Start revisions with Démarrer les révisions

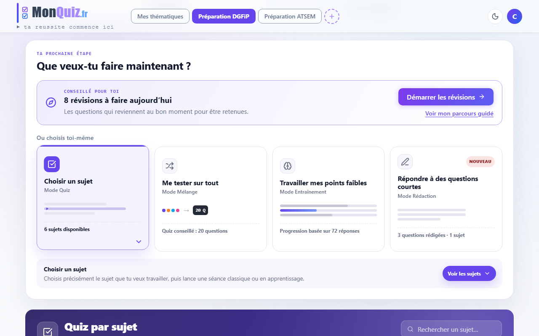coord(446,97)
